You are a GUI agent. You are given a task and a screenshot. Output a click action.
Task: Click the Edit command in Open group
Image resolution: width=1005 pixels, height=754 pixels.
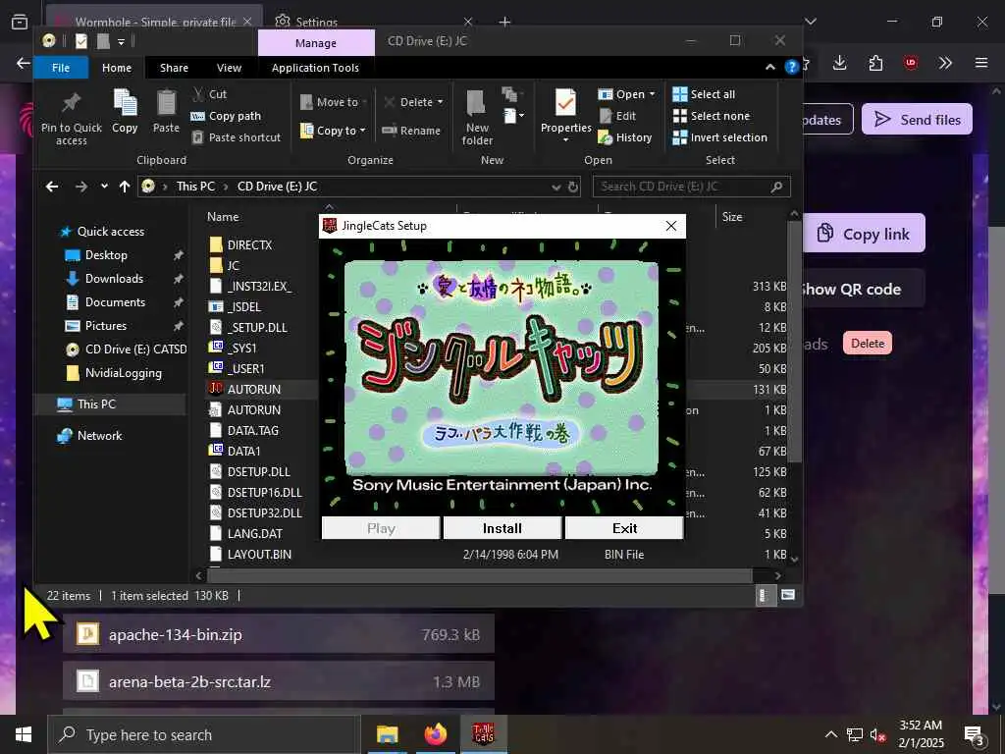pyautogui.click(x=617, y=116)
